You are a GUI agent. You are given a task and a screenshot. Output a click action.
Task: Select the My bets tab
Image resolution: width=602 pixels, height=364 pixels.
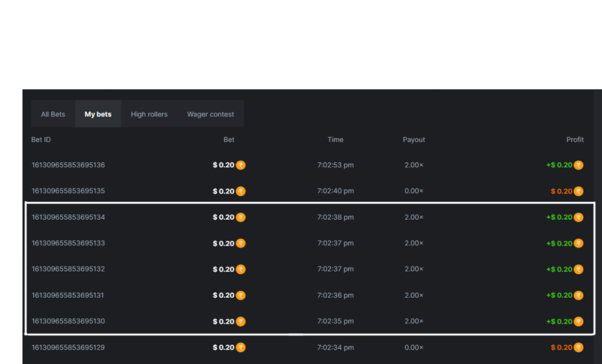pyautogui.click(x=98, y=114)
